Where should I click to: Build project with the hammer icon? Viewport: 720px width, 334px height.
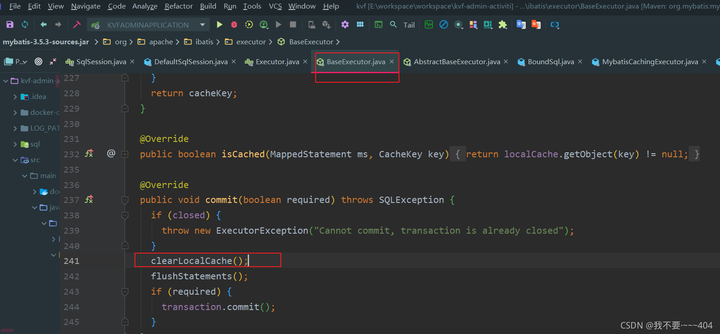coord(77,24)
